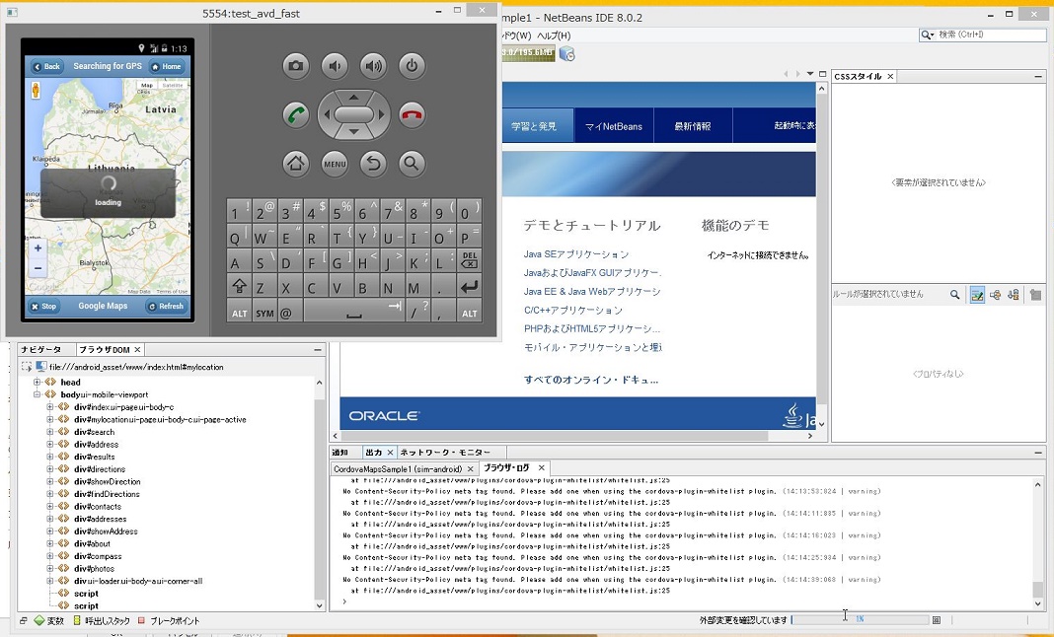This screenshot has height=637, width=1054.
Task: Click the start page horizontal scrollbar
Action: click(556, 436)
